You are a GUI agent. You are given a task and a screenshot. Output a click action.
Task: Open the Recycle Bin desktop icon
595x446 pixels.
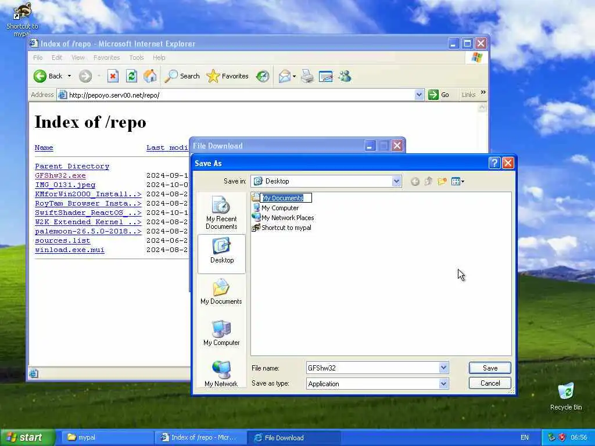pos(566,396)
